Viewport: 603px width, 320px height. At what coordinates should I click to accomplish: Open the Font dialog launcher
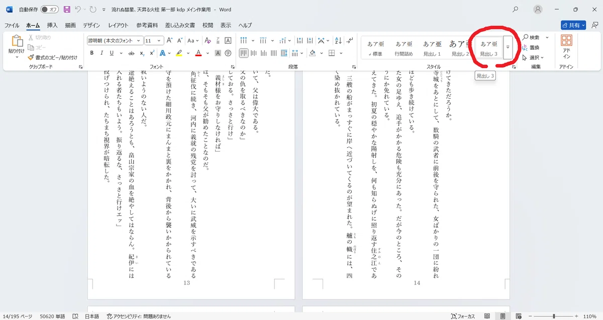pyautogui.click(x=232, y=67)
